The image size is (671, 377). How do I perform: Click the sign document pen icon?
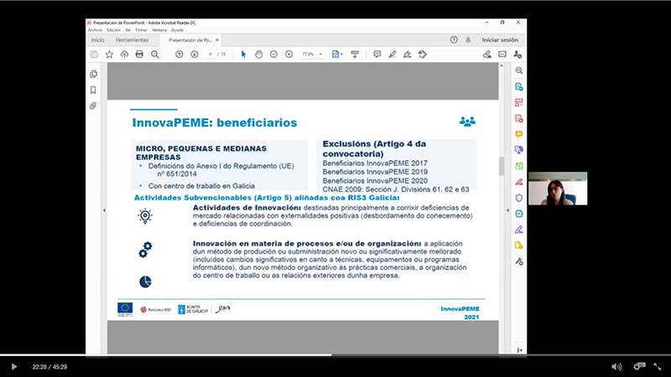tap(408, 54)
